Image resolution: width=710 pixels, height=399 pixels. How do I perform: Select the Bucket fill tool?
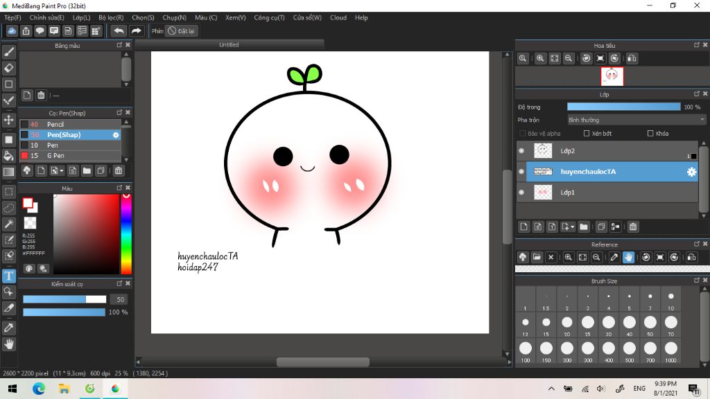click(8, 156)
